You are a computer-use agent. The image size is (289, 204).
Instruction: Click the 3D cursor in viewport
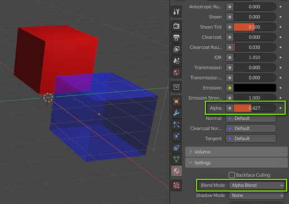[48, 98]
